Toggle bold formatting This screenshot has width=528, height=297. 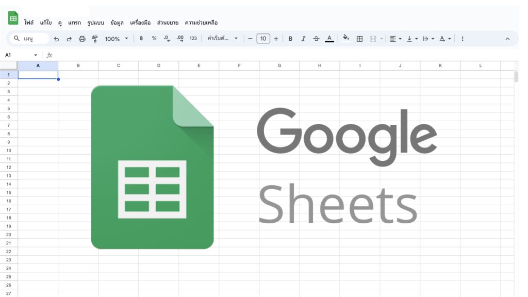pyautogui.click(x=290, y=39)
